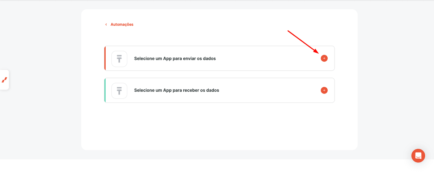Open the chat support widget

[418, 155]
